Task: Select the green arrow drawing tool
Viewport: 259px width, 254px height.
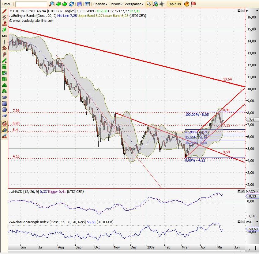Action: (4, 30)
